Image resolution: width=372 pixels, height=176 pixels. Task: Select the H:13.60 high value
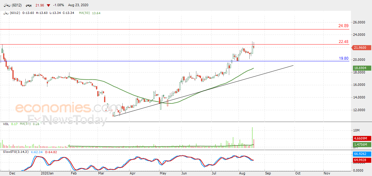pyautogui.click(x=42, y=13)
